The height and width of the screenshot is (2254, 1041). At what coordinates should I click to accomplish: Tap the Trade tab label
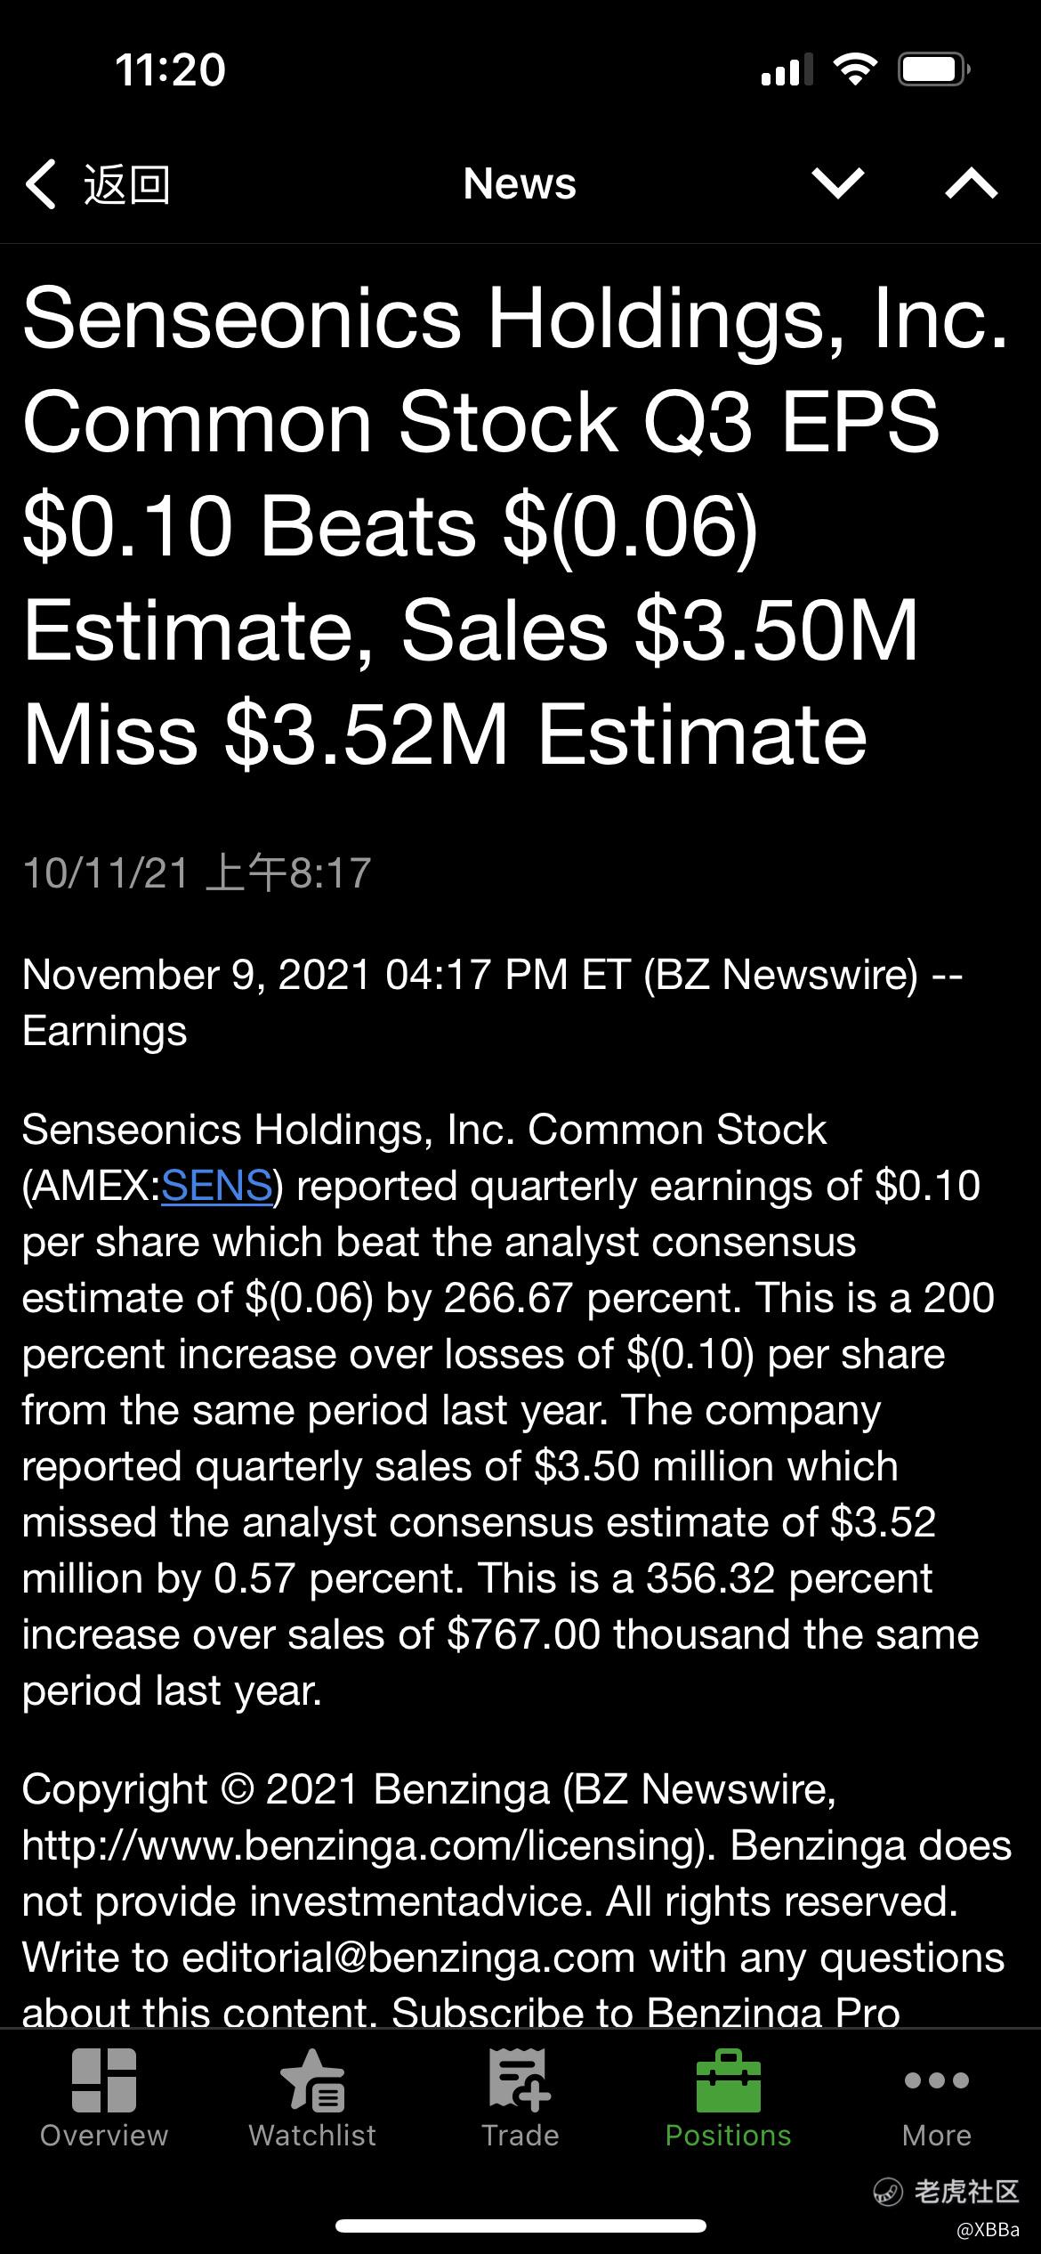(520, 2136)
